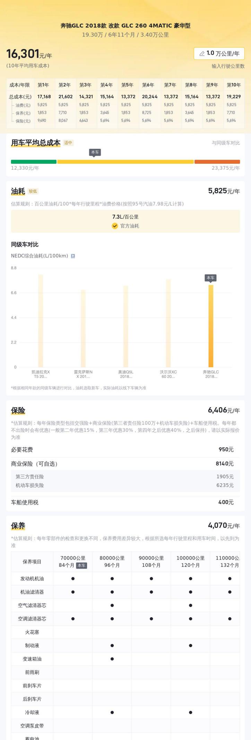Tap the 本车 label above 奔驰GLC bar
The image size is (251, 740).
[x=210, y=278]
